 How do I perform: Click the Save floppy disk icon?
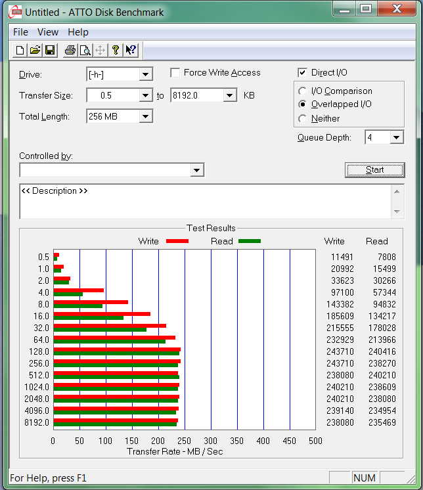(50, 50)
